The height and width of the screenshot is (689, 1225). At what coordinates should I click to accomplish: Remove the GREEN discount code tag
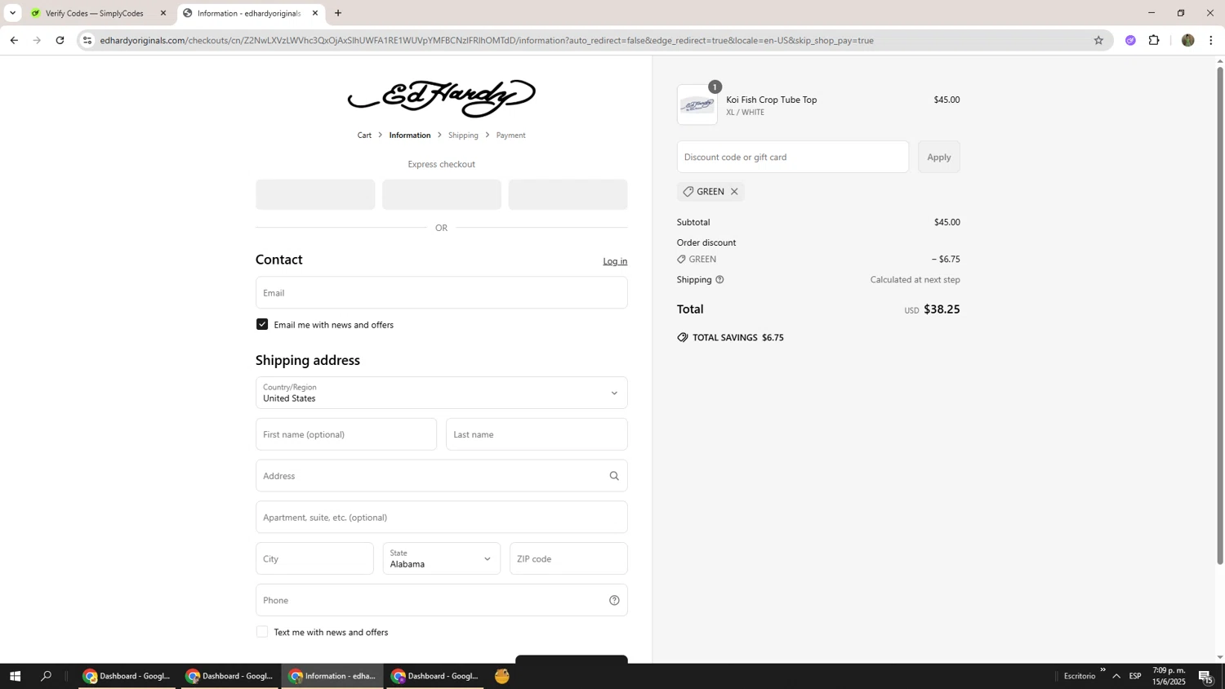point(734,192)
